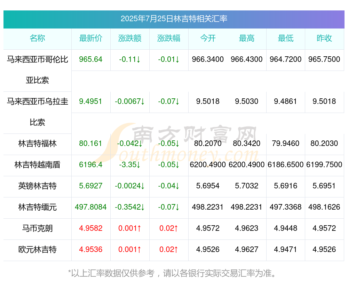Viewport: 348px width, 284px height.
Task: Click the row name 马币克朗
Action: pyautogui.click(x=37, y=228)
